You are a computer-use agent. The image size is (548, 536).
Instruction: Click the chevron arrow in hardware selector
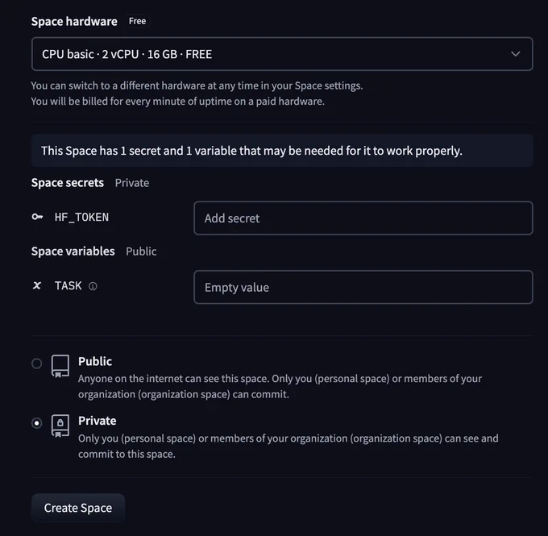pos(516,54)
